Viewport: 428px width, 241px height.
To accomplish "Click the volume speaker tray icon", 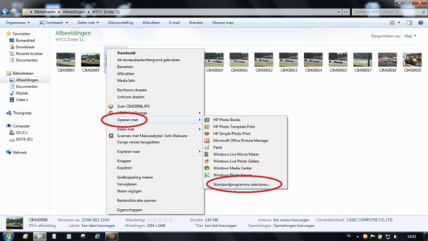I will (395, 237).
